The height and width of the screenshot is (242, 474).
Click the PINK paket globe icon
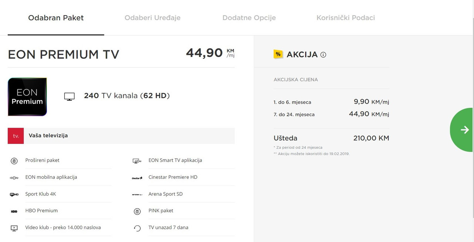pos(137,211)
